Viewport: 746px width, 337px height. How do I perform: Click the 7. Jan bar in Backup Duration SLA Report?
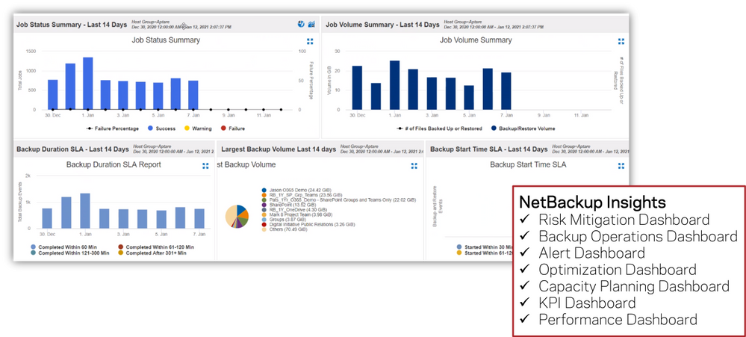[199, 218]
